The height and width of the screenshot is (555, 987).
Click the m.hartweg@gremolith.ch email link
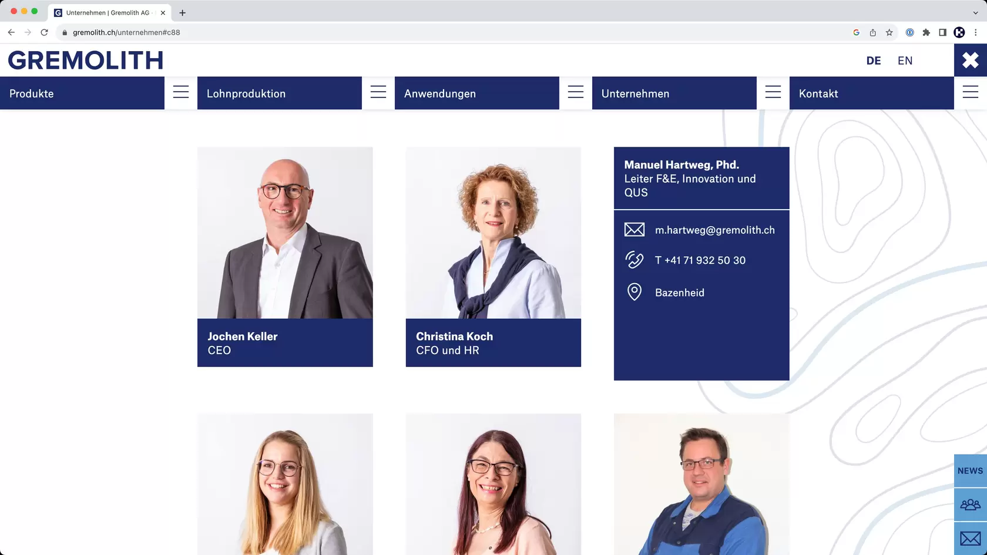click(714, 230)
